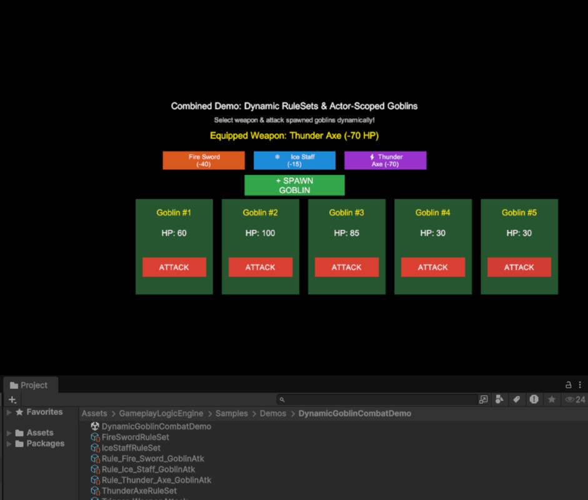Select Packages folder in sidebar

pos(40,444)
